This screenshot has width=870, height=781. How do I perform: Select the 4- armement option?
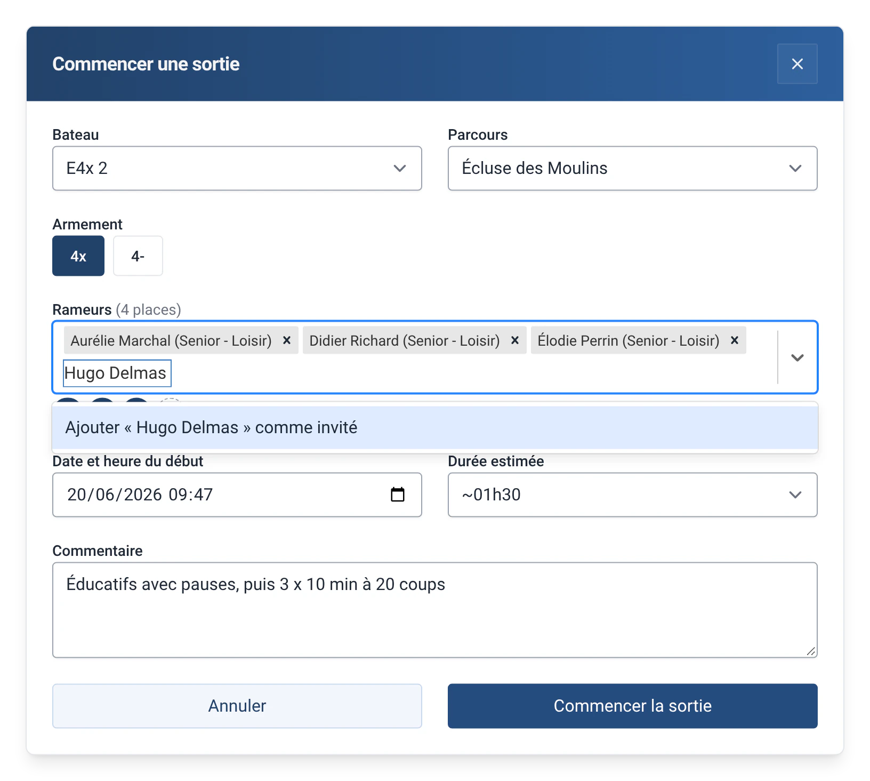pyautogui.click(x=138, y=256)
